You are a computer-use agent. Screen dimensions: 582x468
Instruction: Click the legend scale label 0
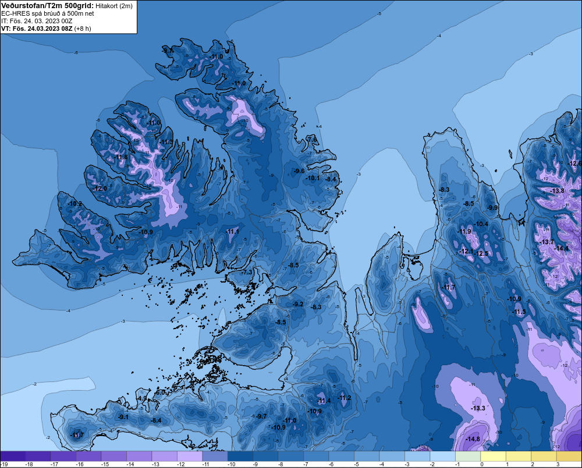tap(482, 465)
